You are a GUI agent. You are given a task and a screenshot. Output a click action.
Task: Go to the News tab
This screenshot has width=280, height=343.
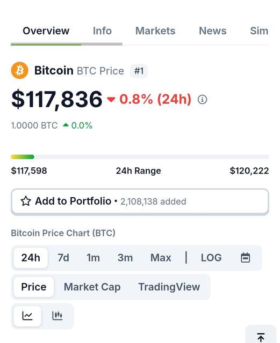(213, 31)
